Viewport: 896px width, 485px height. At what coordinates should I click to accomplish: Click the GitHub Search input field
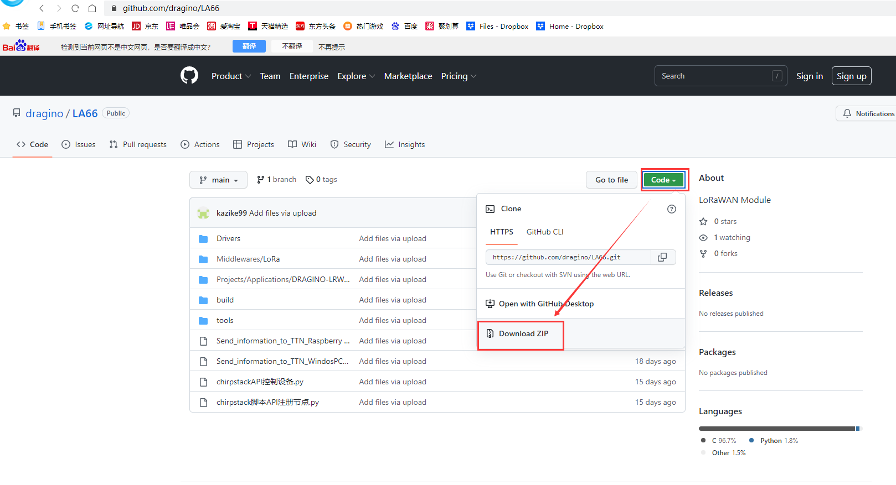720,76
